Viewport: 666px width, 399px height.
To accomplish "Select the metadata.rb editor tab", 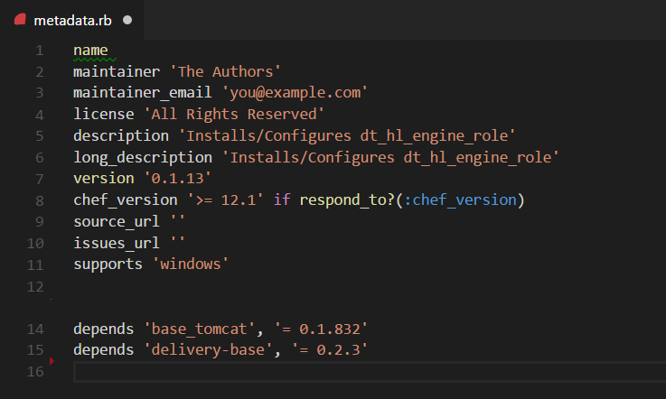I will (72, 20).
